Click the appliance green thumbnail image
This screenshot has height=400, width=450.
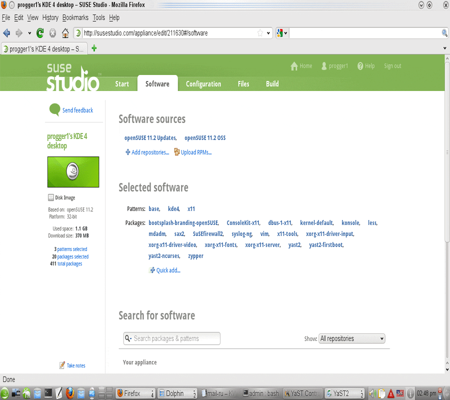click(73, 172)
